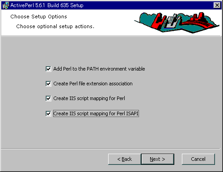Cancel the ActivePerl setup
This screenshot has width=223, height=172.
(x=198, y=159)
